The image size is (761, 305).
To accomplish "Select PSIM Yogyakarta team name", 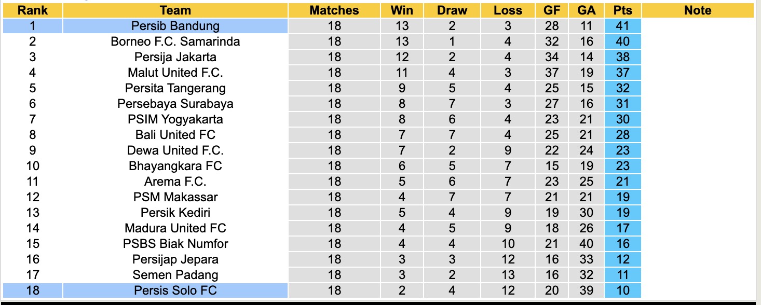I will (x=175, y=119).
